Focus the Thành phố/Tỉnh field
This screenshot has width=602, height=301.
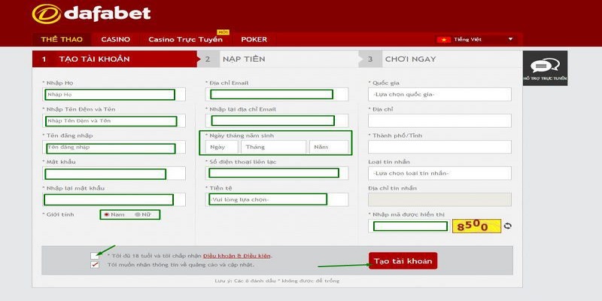[439, 147]
